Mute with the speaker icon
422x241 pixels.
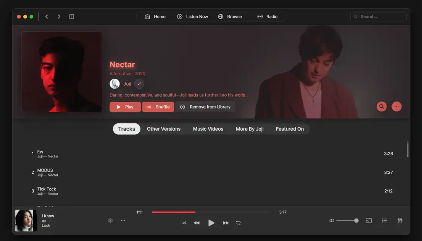pos(331,221)
